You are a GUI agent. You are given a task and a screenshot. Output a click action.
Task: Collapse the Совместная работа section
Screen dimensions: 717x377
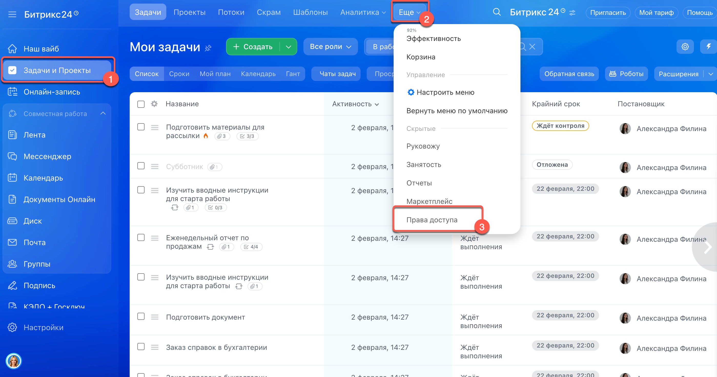[x=103, y=113]
